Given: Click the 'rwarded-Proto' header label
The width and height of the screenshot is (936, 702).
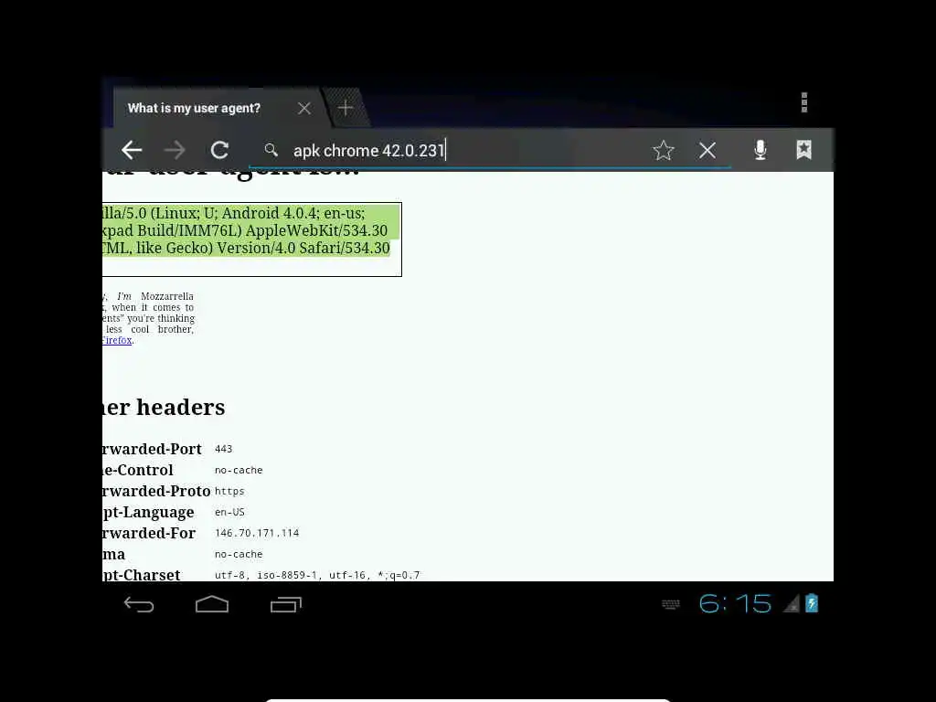Looking at the screenshot, I should pyautogui.click(x=156, y=491).
